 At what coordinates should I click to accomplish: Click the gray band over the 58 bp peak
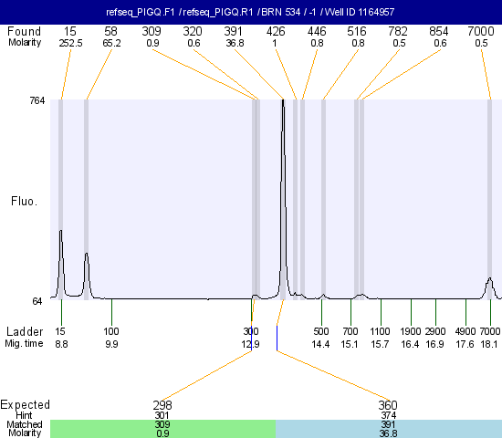pyautogui.click(x=86, y=200)
